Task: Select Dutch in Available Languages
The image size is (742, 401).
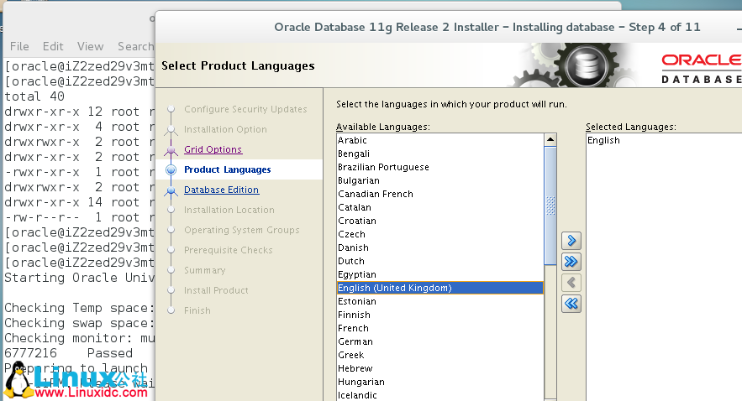Action: tap(440, 261)
